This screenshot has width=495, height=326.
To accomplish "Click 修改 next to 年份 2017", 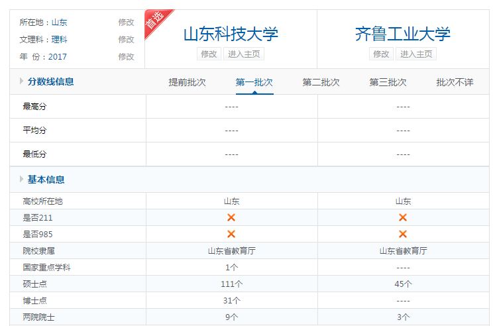I will pos(127,56).
